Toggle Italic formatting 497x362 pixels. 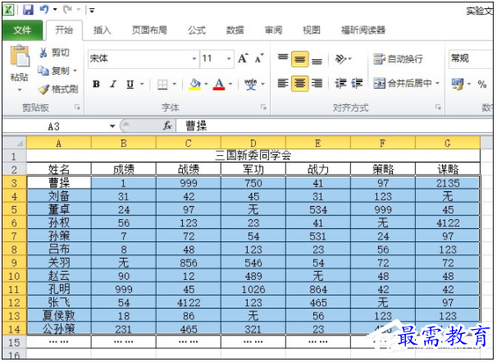(113, 84)
